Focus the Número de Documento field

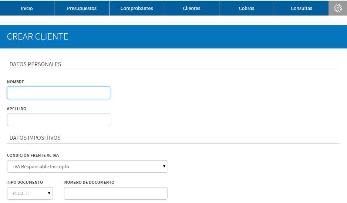[116, 193]
